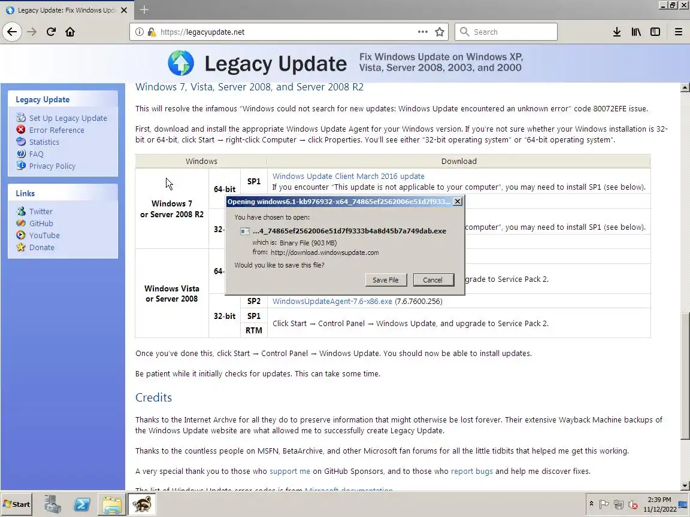
Task: Click the padlock connection security icon
Action: tap(152, 32)
